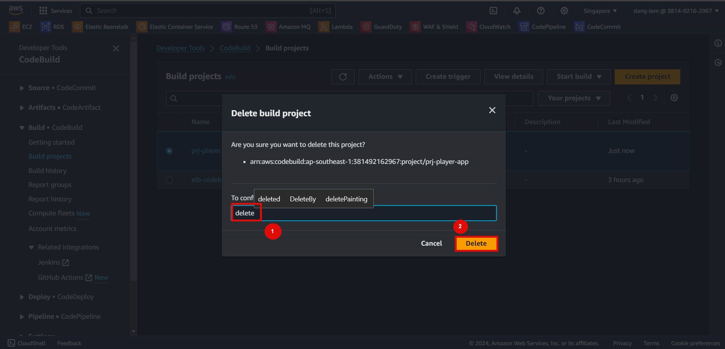
Task: Choose the 'DeleteBy' autocomplete suggestion
Action: coord(303,199)
